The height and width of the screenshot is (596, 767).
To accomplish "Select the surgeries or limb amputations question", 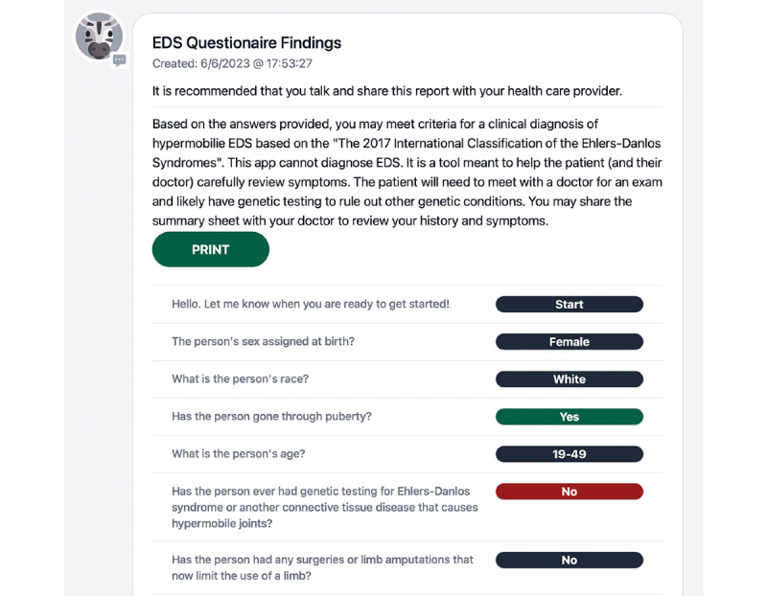I will point(322,567).
